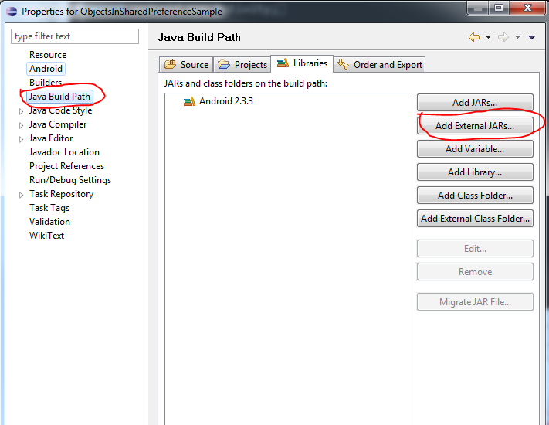
Task: Select Run/Debug Settings tree item
Action: pos(70,180)
